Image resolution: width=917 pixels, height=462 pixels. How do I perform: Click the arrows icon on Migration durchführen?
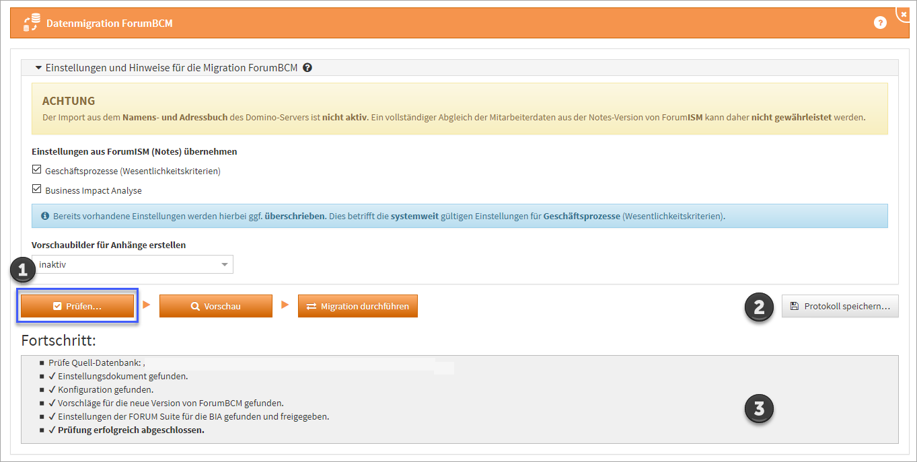click(x=311, y=307)
